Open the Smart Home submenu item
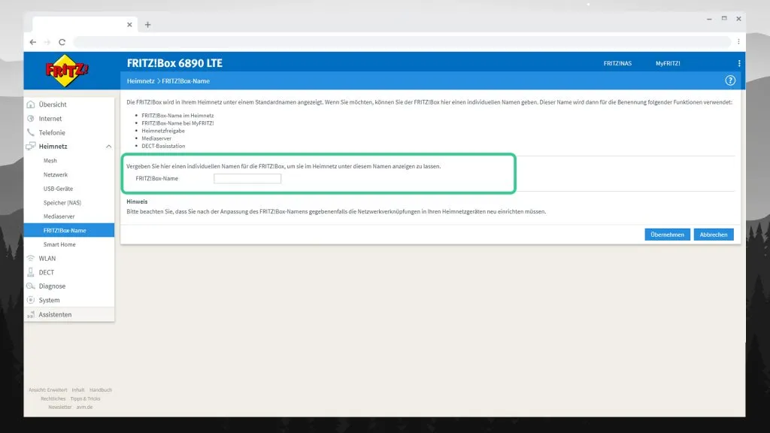 [59, 244]
